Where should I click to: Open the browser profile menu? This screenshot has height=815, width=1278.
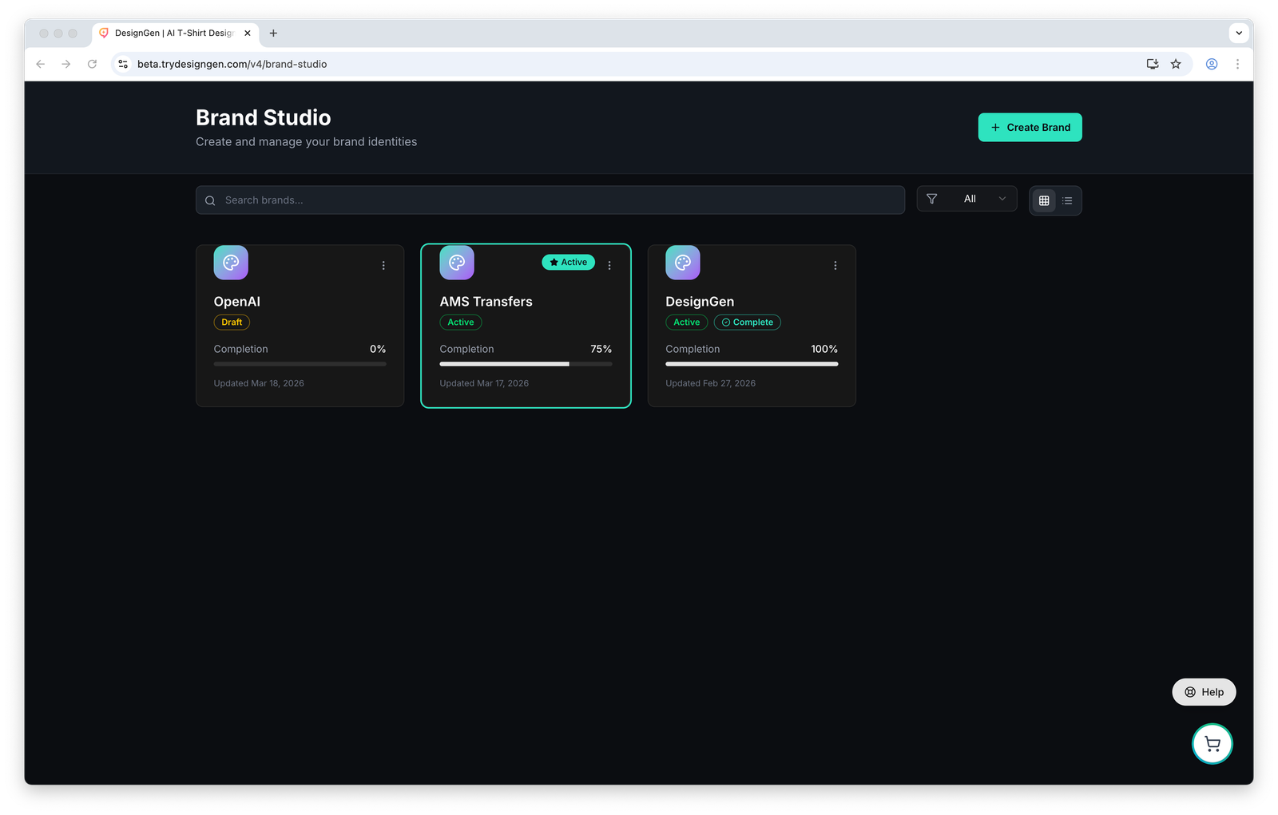click(1212, 64)
